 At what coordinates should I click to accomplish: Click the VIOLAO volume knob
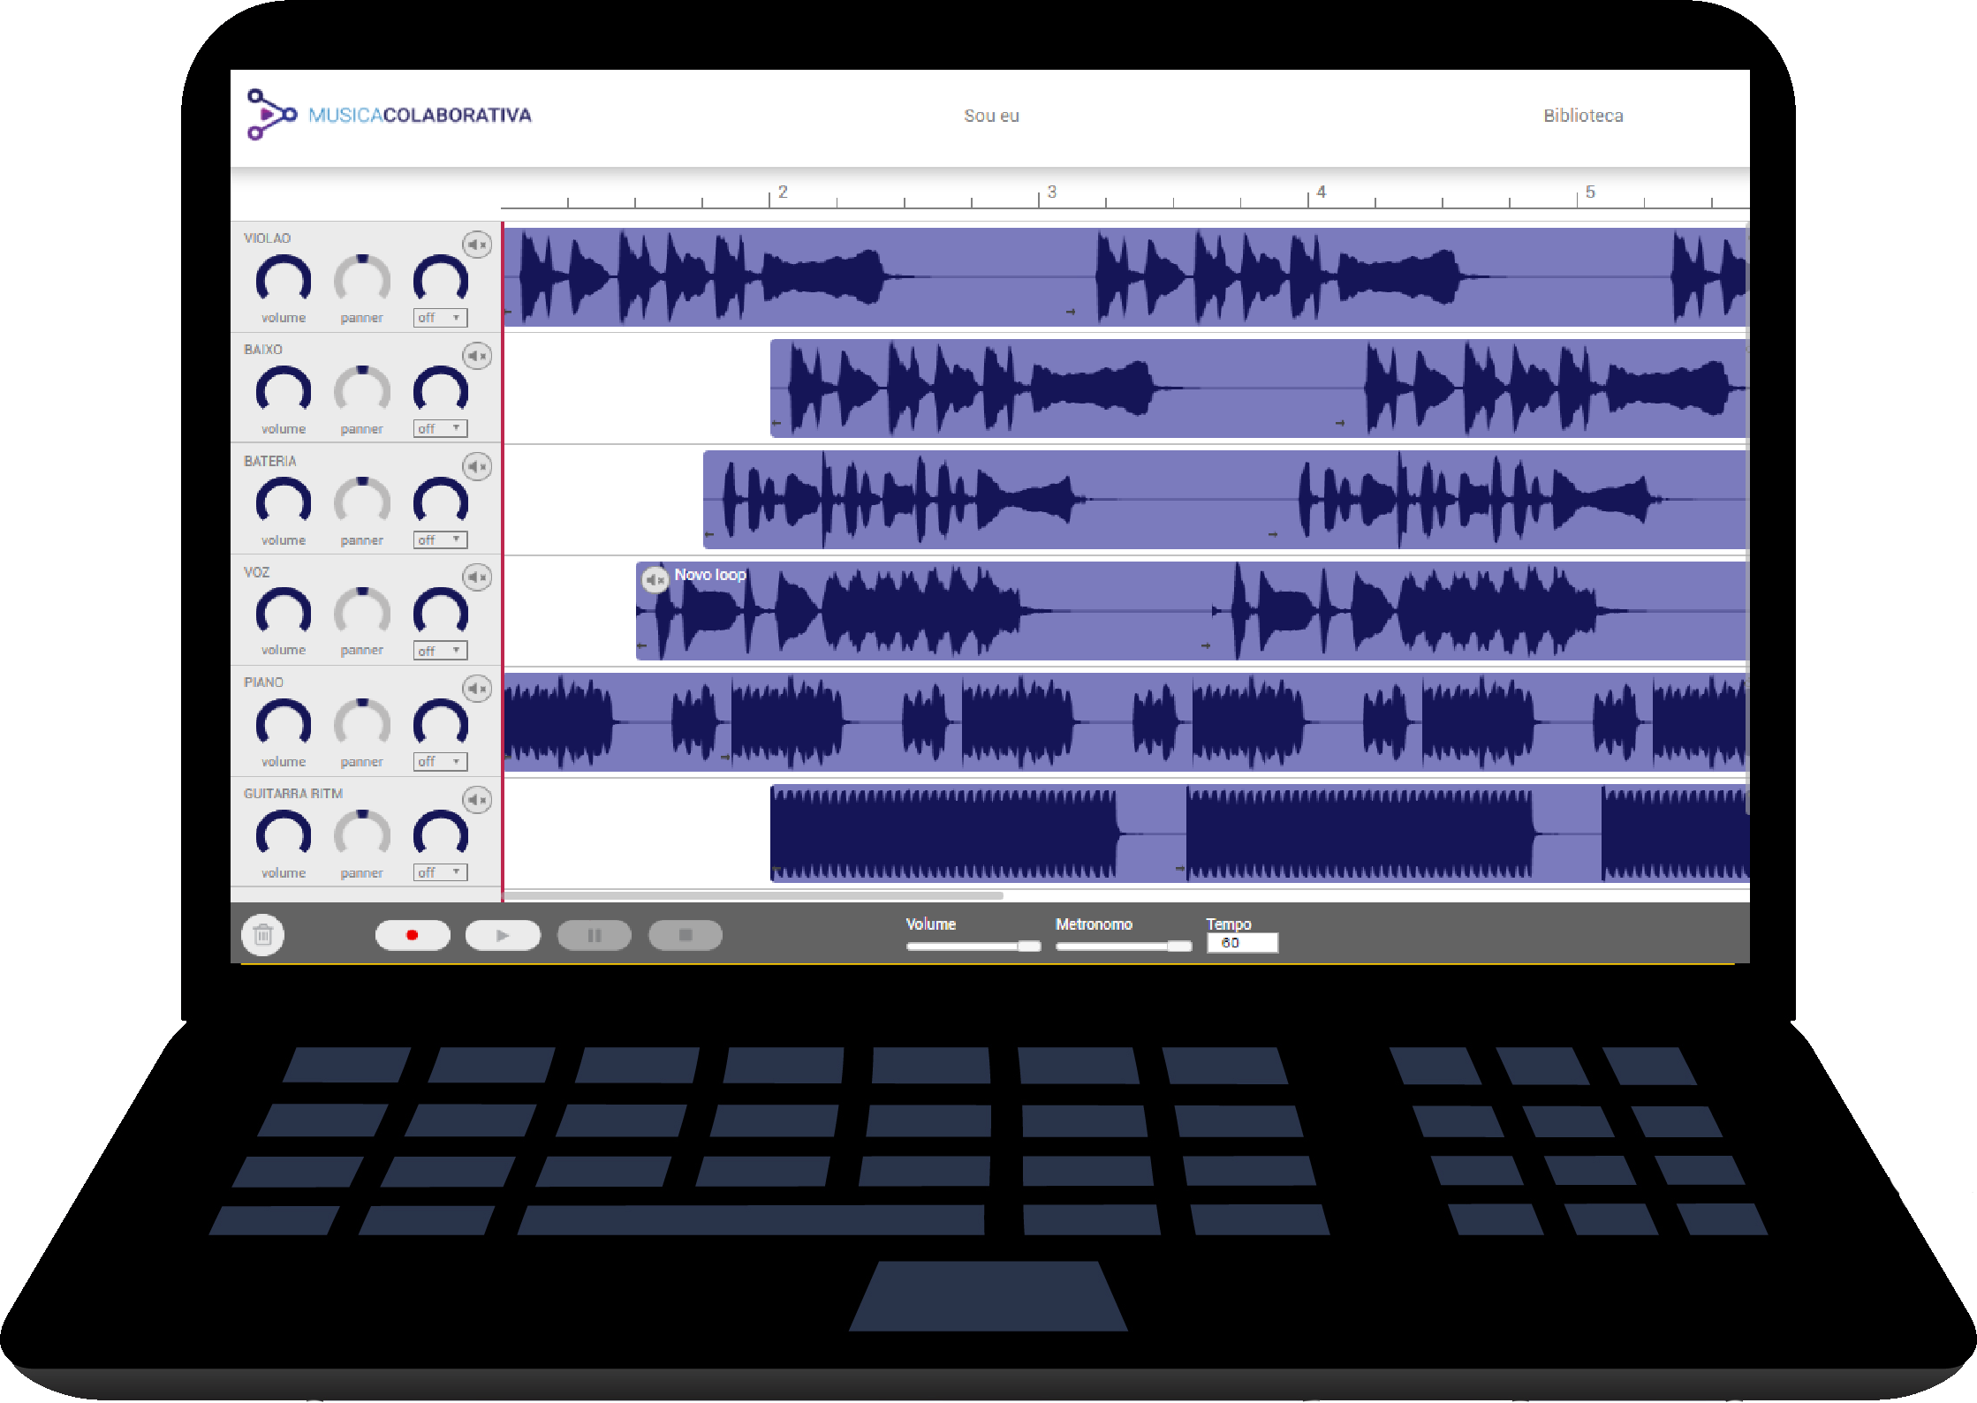[x=284, y=280]
